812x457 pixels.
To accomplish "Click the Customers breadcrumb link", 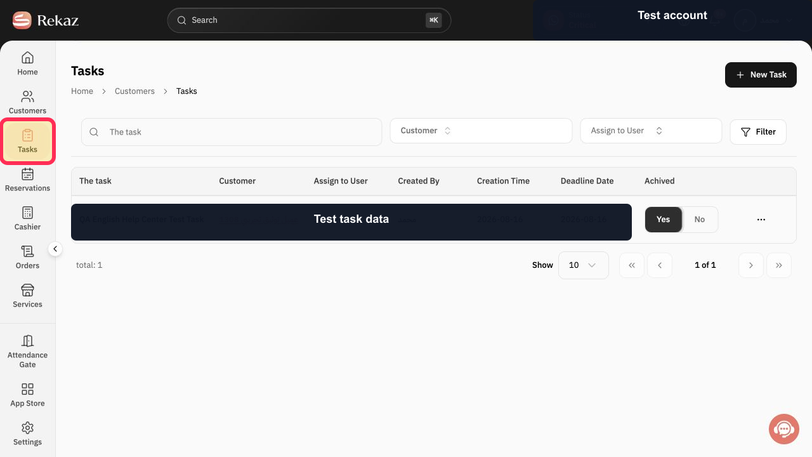I will pos(134,91).
